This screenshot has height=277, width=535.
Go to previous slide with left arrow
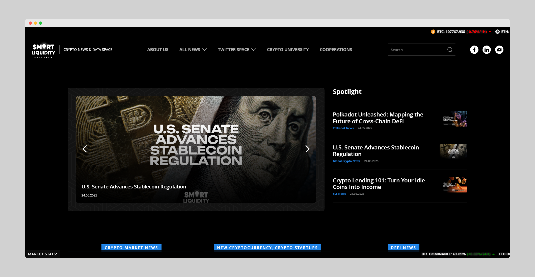[x=85, y=149]
